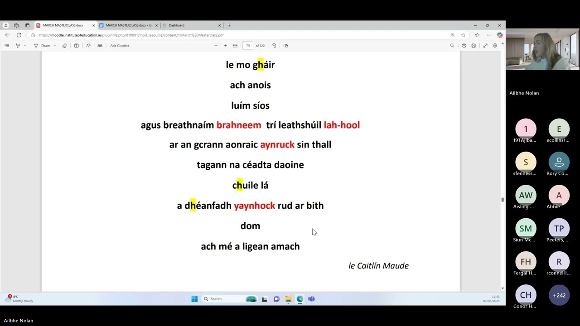
Task: Click the red word "brahneem" in the poem
Action: click(x=239, y=125)
